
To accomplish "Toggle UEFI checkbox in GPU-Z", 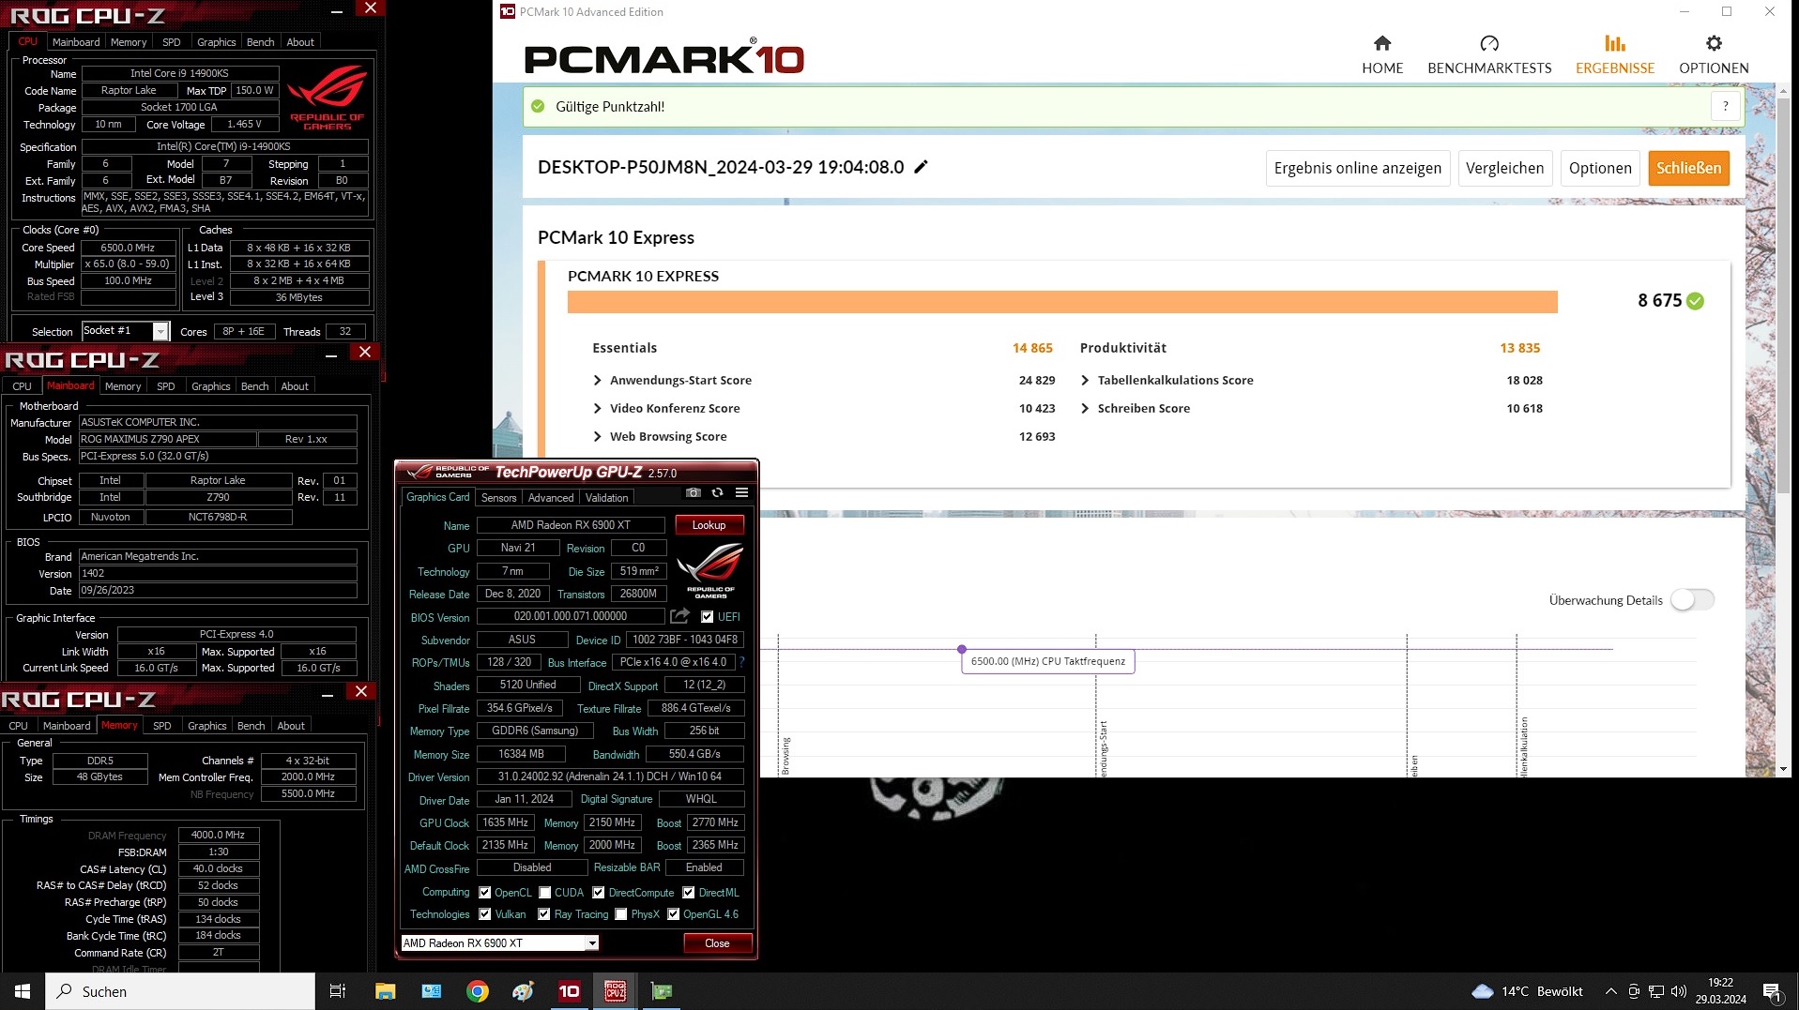I will (708, 617).
